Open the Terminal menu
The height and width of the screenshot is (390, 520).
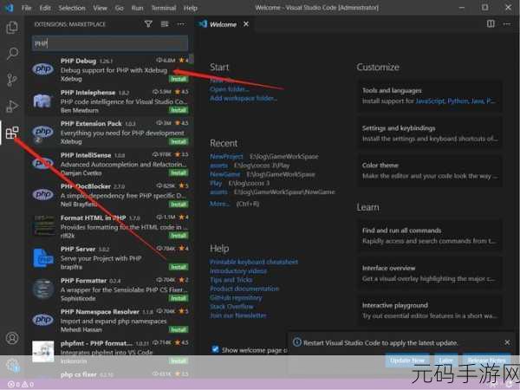tap(164, 8)
